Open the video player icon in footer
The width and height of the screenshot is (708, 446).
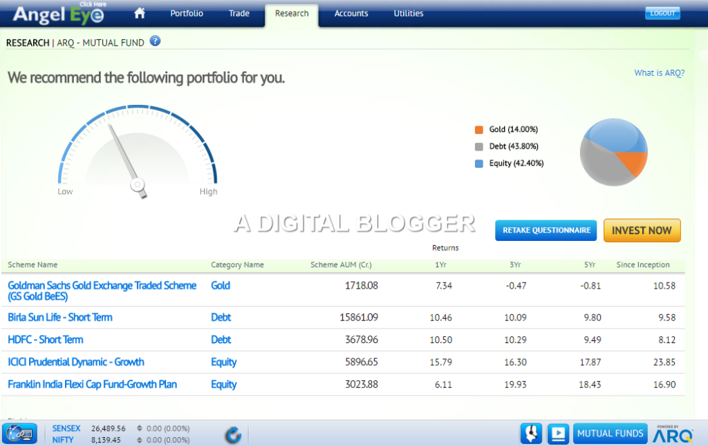click(557, 434)
